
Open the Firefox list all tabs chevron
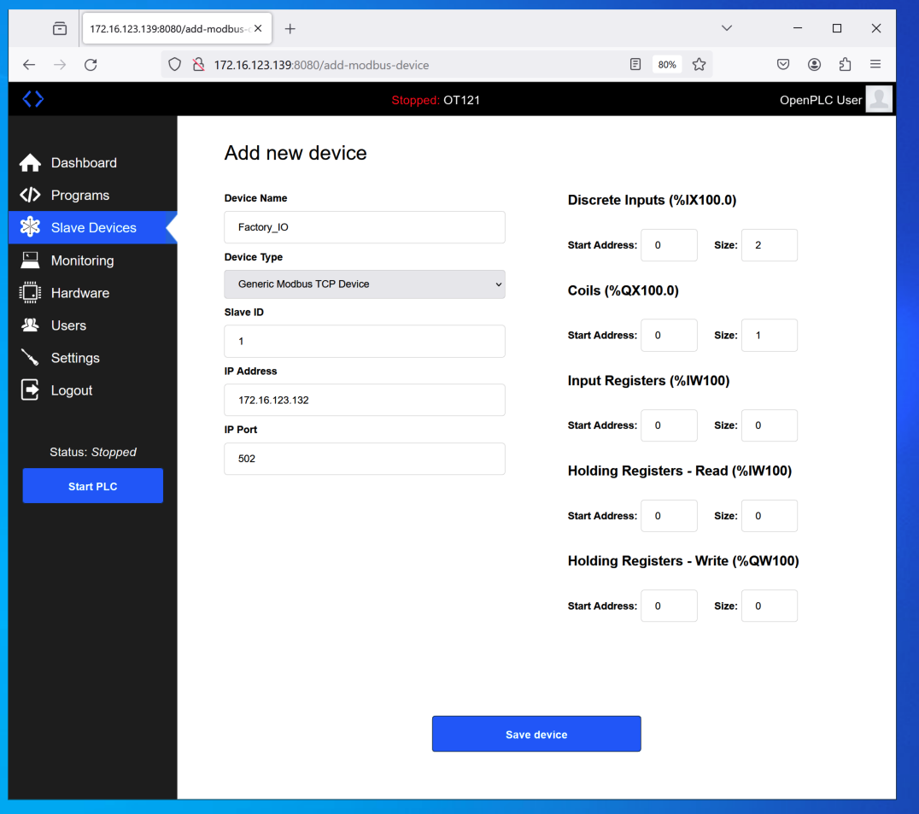point(726,28)
